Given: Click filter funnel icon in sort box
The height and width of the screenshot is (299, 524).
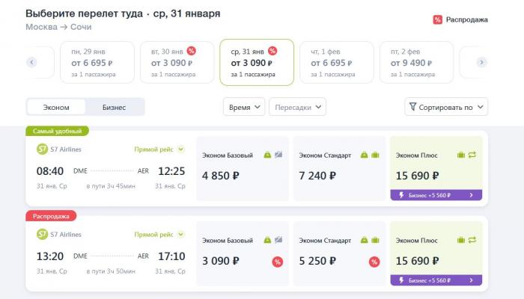Looking at the screenshot, I should coord(412,107).
